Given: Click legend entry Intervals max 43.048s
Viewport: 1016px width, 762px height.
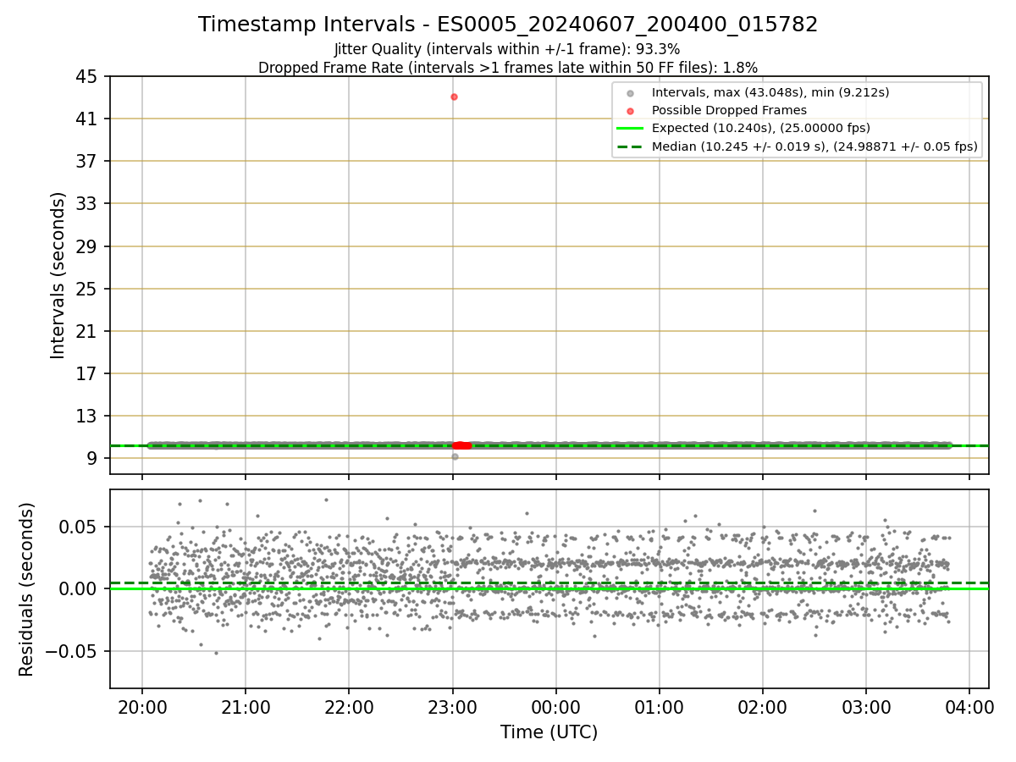Looking at the screenshot, I should click(x=770, y=92).
